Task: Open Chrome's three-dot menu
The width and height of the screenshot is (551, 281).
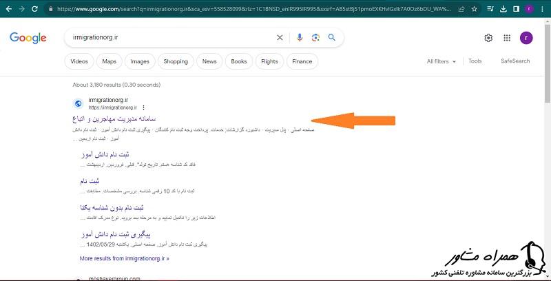Action: point(543,9)
